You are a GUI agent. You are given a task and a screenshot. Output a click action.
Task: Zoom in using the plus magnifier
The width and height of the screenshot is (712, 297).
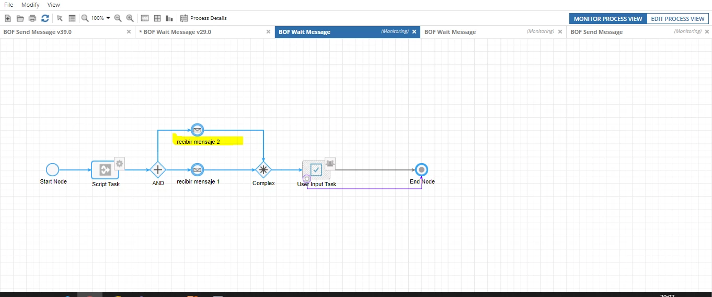point(130,18)
